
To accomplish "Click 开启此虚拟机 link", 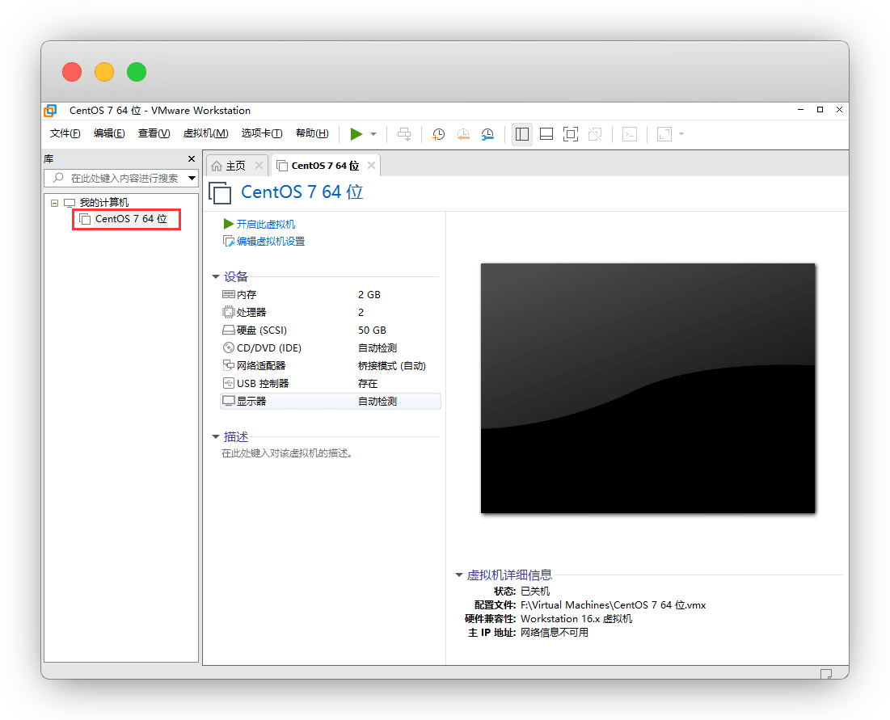I will (x=266, y=224).
